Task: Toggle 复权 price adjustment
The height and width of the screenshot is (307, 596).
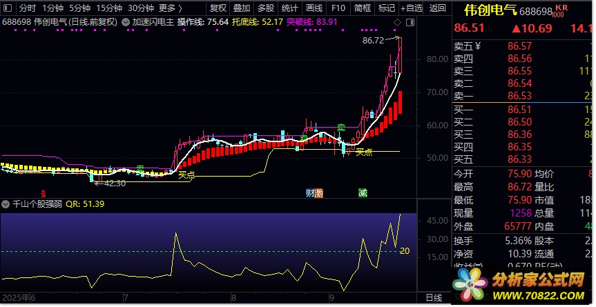Action: [218, 8]
